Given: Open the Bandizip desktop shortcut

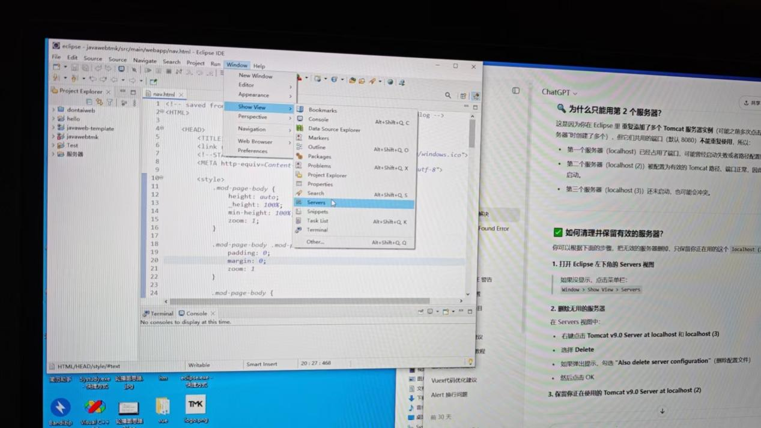Looking at the screenshot, I should [60, 408].
